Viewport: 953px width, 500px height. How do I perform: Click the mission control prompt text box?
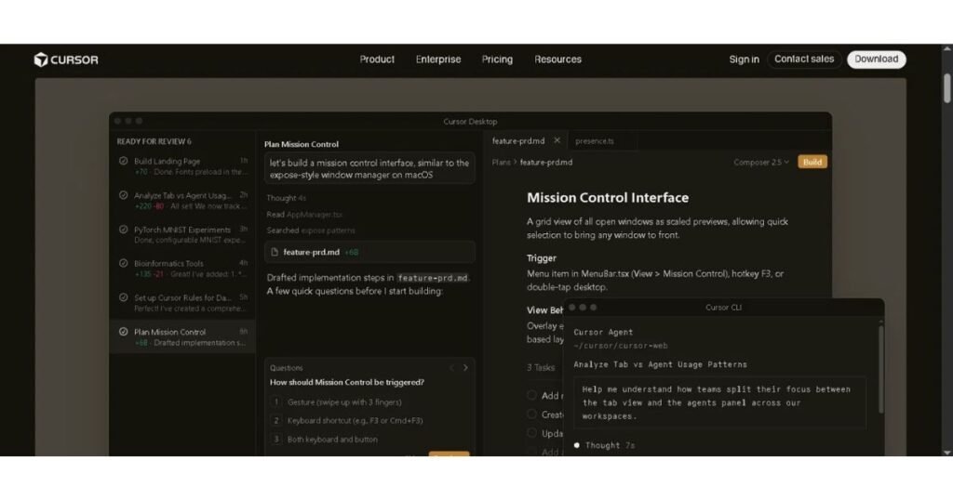(369, 169)
